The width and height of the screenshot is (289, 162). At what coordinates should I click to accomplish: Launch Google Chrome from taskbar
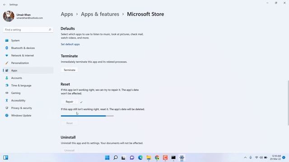157,157
